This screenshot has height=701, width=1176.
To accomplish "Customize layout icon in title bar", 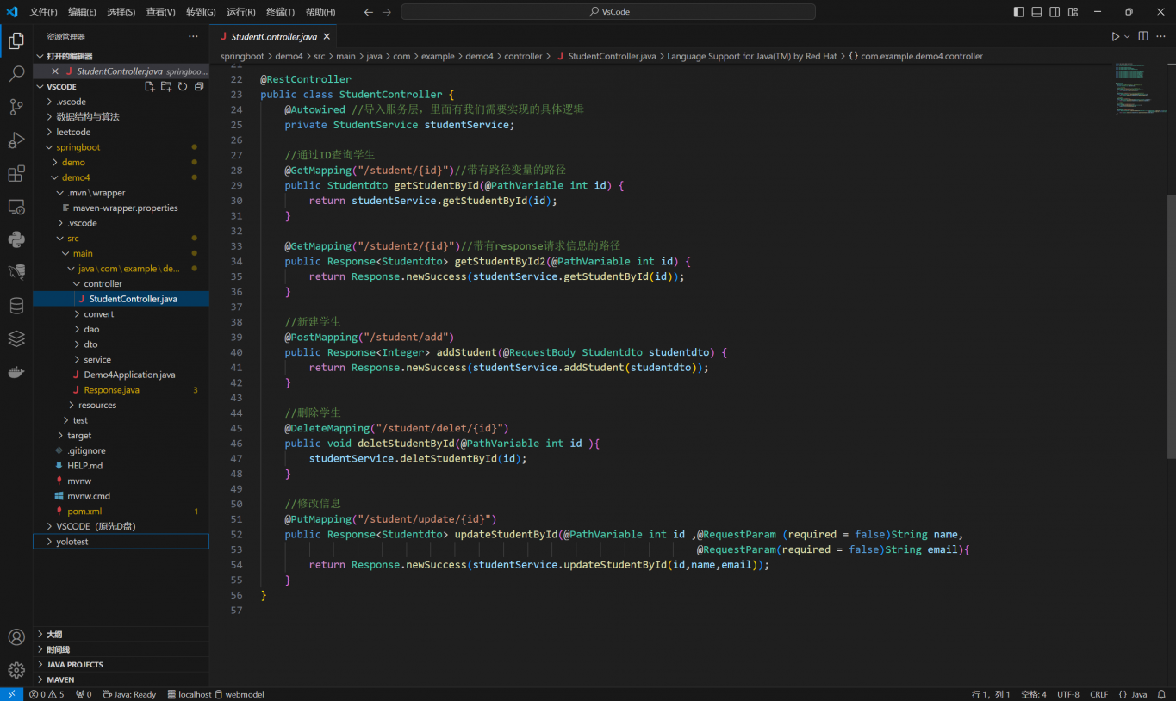I will click(1073, 12).
